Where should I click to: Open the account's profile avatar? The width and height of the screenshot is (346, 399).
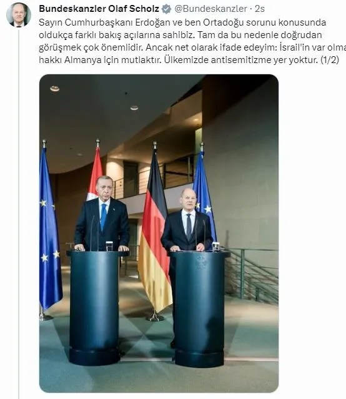tap(19, 15)
